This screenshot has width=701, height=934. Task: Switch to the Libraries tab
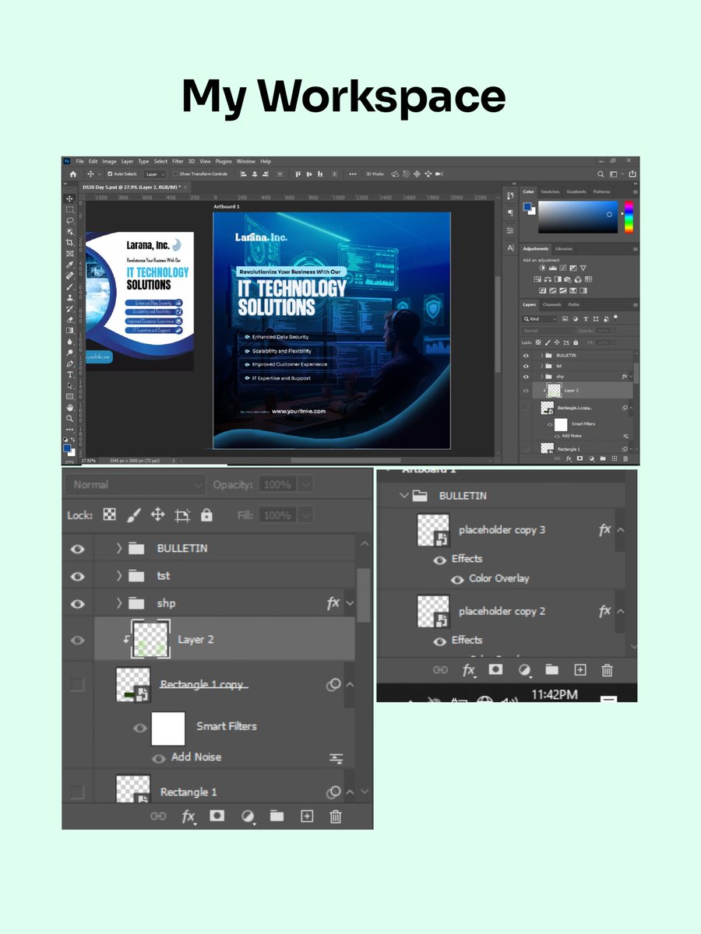point(564,249)
